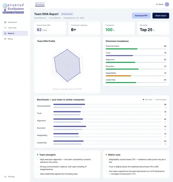Viewport: 173px width, 182px height.
Task: Click the Benchmark Leadership label
Action: click(x=42, y=143)
